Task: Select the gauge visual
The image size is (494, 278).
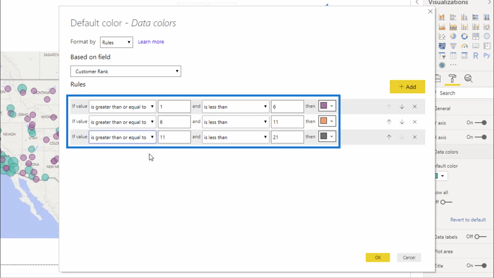Action: point(464,46)
